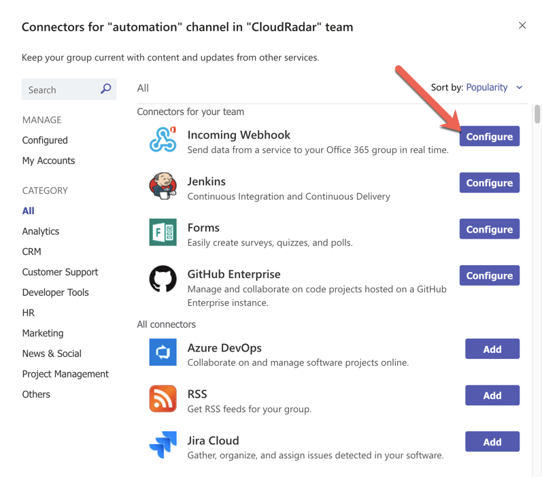Click the Incoming Webhook connector icon
Image resolution: width=542 pixels, height=478 pixels.
[163, 139]
